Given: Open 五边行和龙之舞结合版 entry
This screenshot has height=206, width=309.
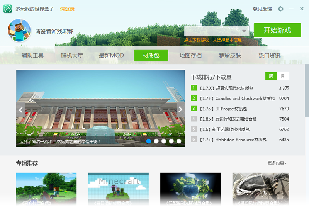Looking at the screenshot, I should pyautogui.click(x=228, y=119).
